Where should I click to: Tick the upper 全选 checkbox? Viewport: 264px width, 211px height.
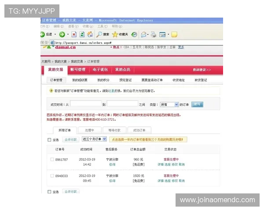pyautogui.click(x=49, y=140)
